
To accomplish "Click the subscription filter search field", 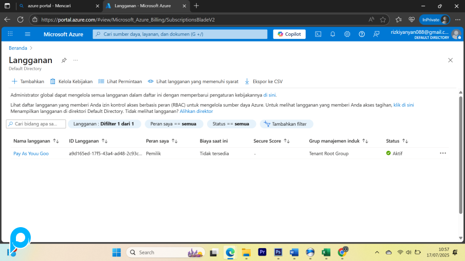I will (36, 124).
